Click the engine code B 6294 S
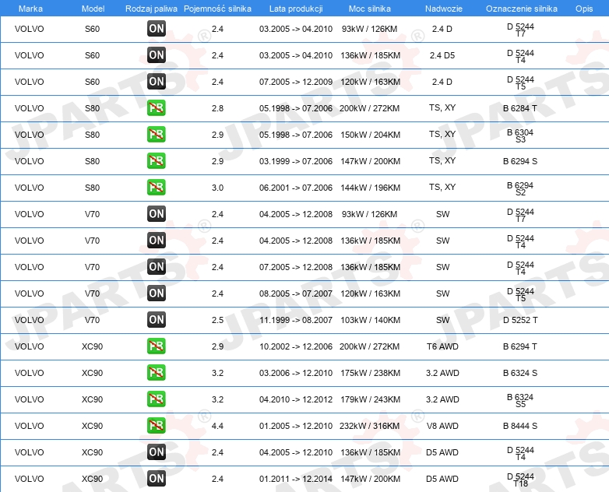This screenshot has height=492, width=609. point(520,161)
